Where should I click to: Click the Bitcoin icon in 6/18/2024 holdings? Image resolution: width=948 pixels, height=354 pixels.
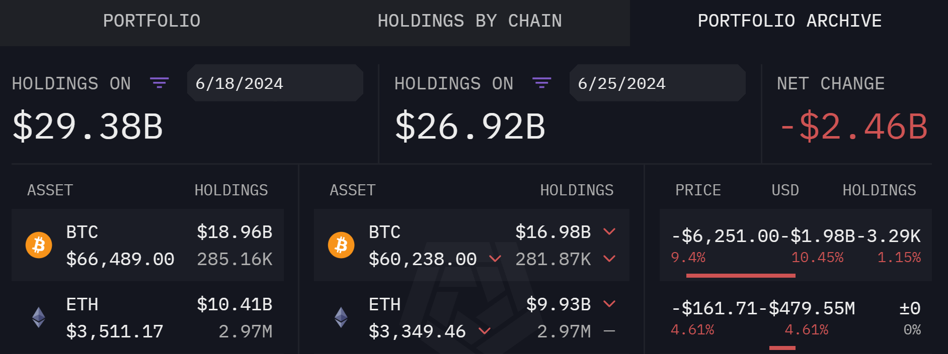click(39, 245)
